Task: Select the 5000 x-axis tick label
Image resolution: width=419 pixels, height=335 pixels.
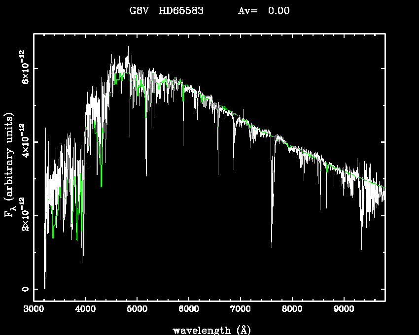Action: pyautogui.click(x=137, y=309)
